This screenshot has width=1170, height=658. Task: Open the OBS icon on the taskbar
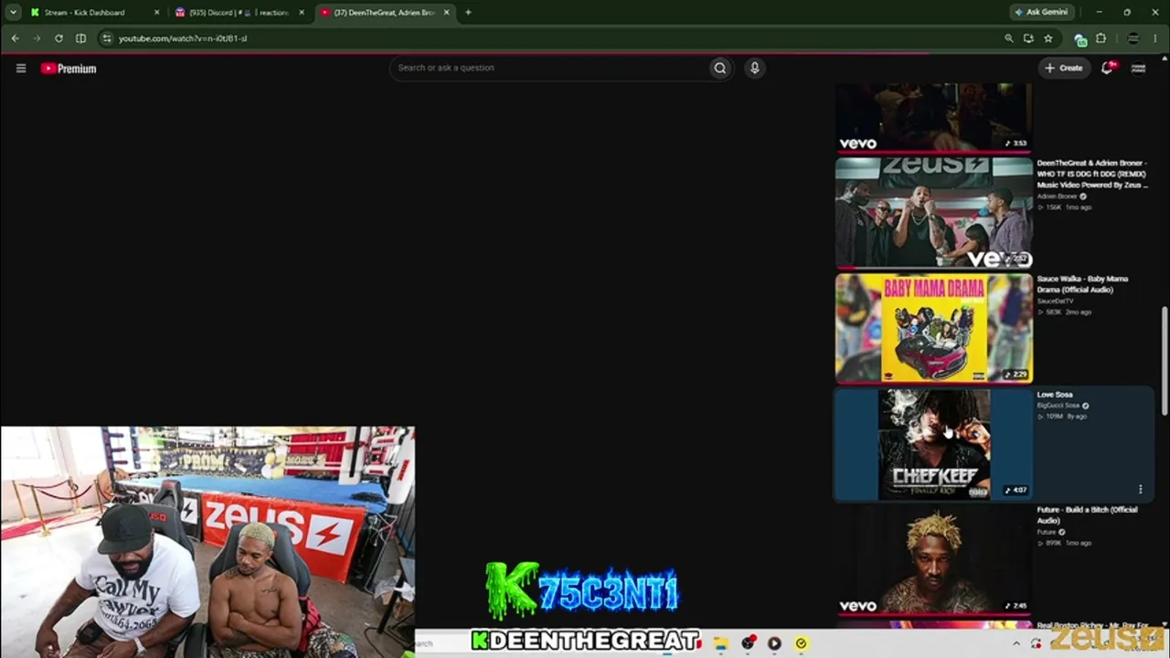[x=748, y=643]
